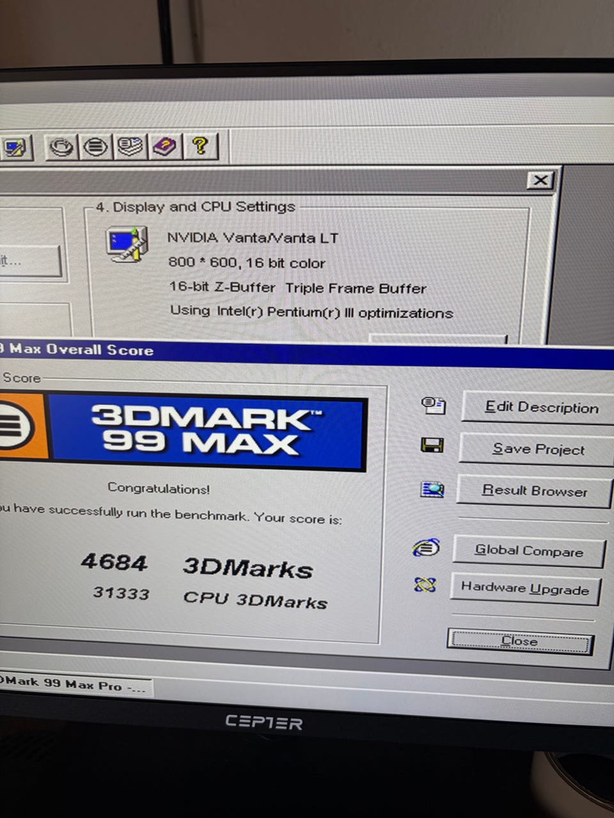Click the circular arrow toolbar icon
This screenshot has width=614, height=818.
62,147
